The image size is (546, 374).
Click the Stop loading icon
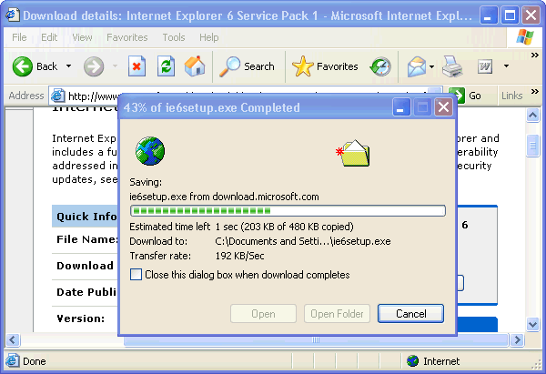point(136,66)
